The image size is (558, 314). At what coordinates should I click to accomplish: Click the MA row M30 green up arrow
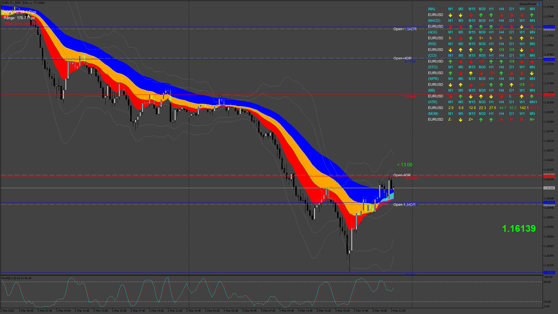[x=481, y=15]
